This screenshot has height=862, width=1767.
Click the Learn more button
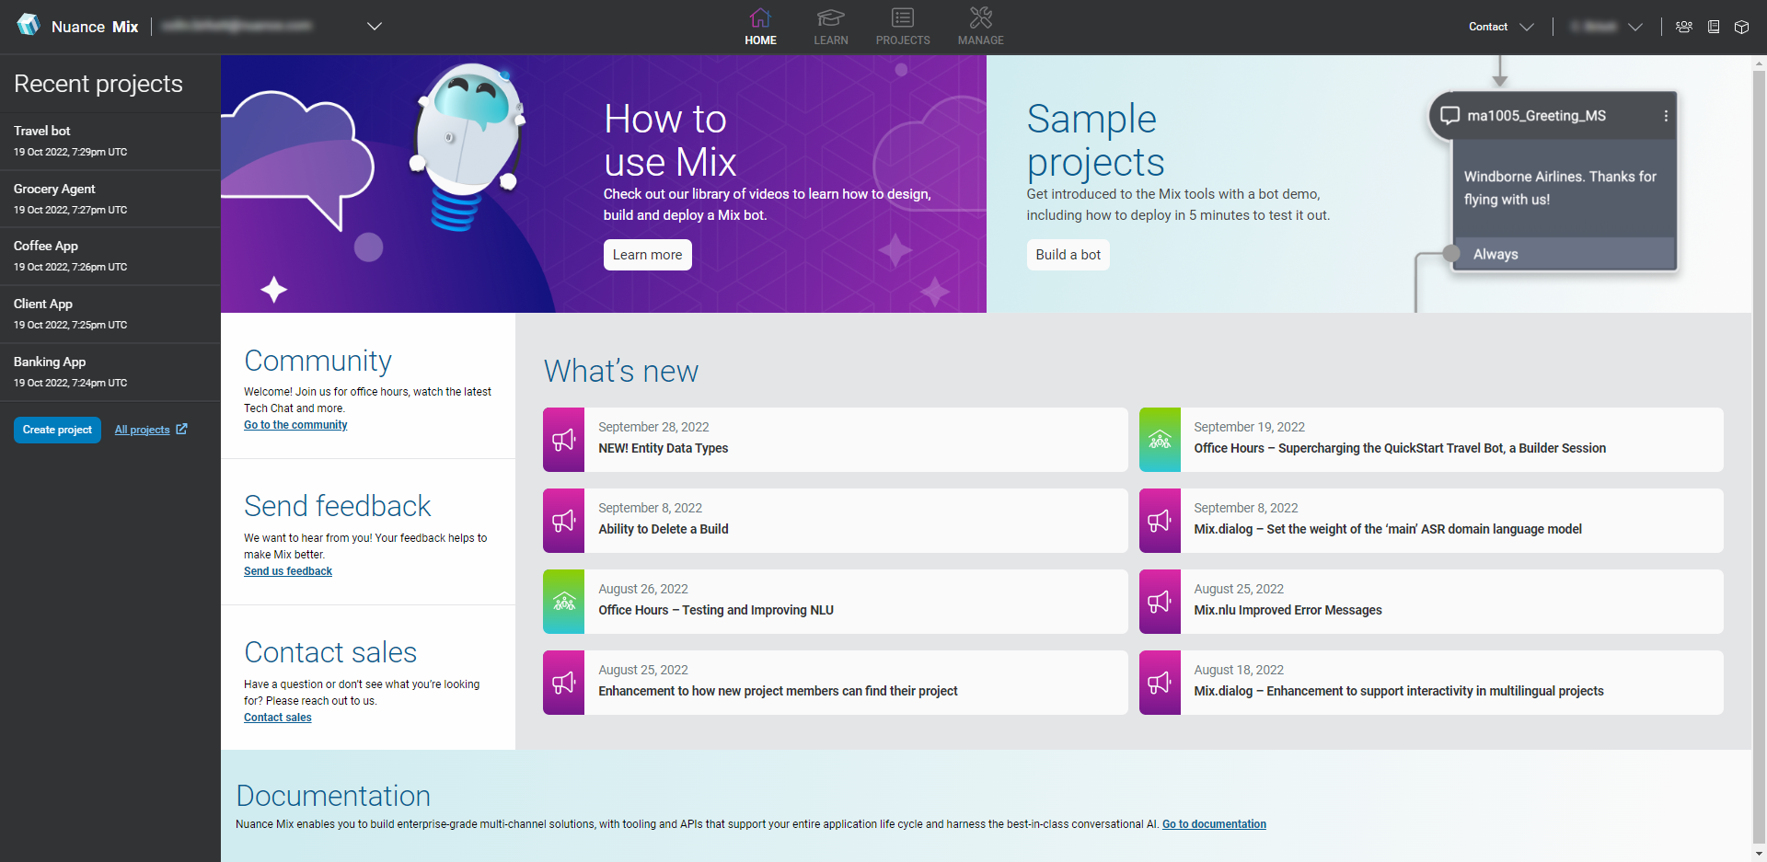(x=647, y=255)
